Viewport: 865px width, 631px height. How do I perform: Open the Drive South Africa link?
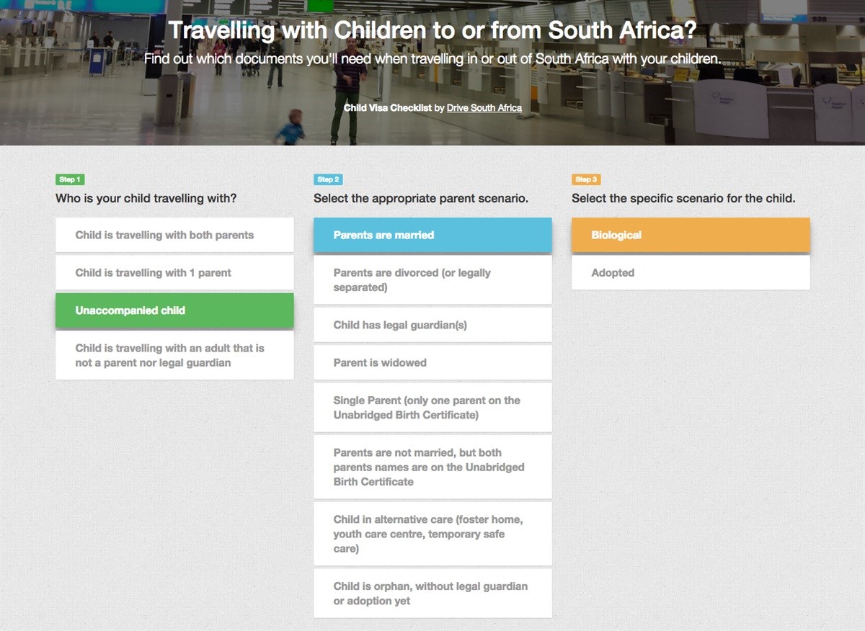click(484, 107)
